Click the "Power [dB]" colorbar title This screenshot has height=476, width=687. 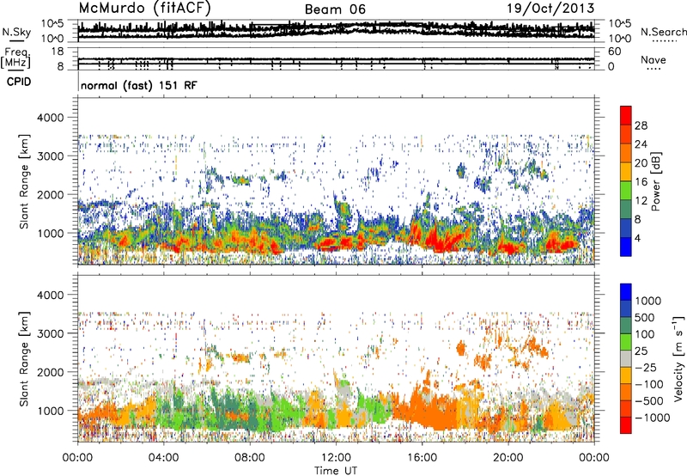click(656, 181)
